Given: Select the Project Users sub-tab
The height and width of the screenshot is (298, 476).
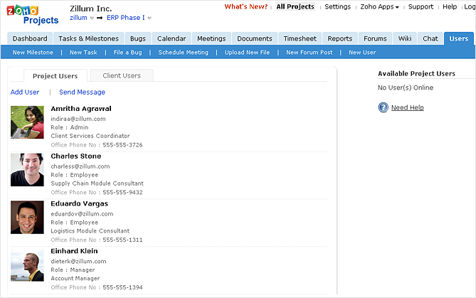Looking at the screenshot, I should (55, 76).
